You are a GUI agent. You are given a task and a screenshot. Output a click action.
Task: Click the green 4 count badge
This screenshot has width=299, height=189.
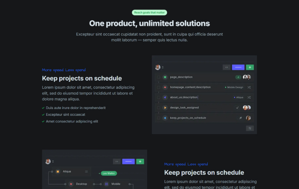pos(238,77)
